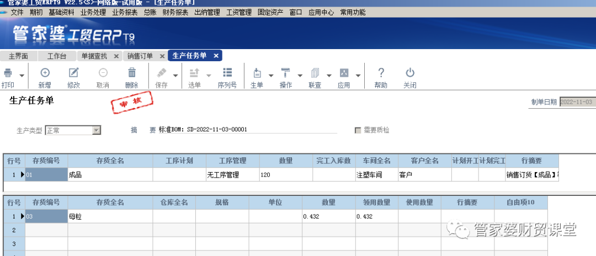Switch to the 单据查找 tab
This screenshot has width=596, height=256.
pos(95,56)
